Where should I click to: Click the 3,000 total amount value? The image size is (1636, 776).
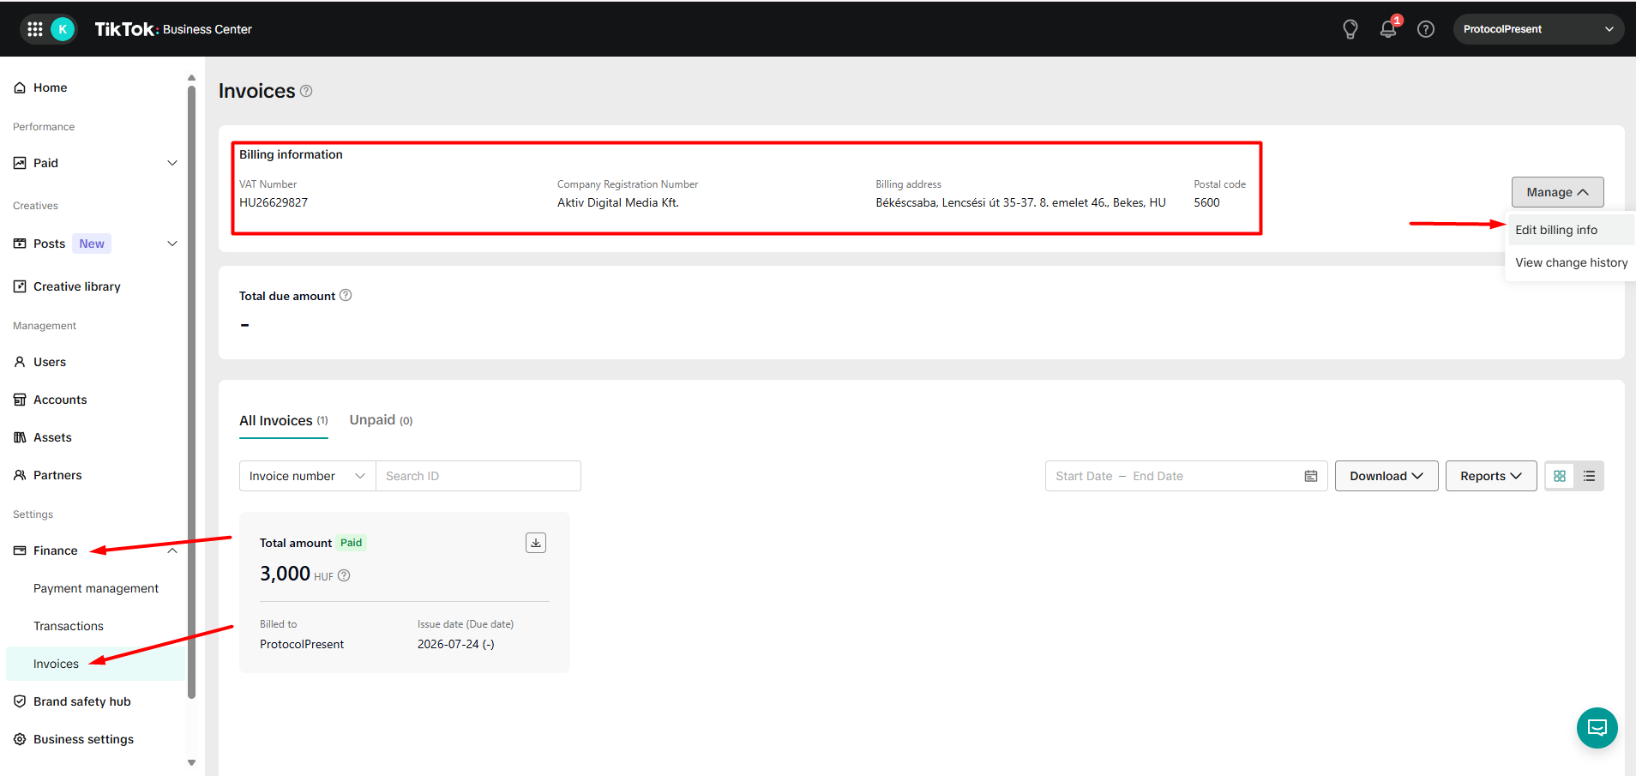[285, 574]
